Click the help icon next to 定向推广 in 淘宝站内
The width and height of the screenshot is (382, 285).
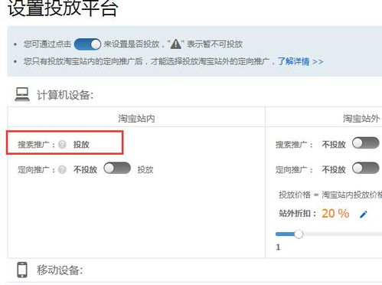click(62, 169)
